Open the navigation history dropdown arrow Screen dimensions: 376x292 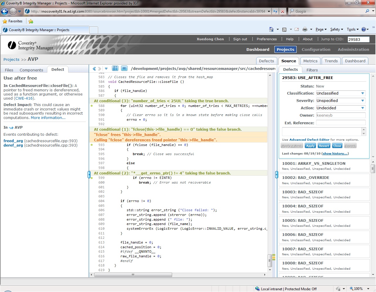[x=106, y=69]
